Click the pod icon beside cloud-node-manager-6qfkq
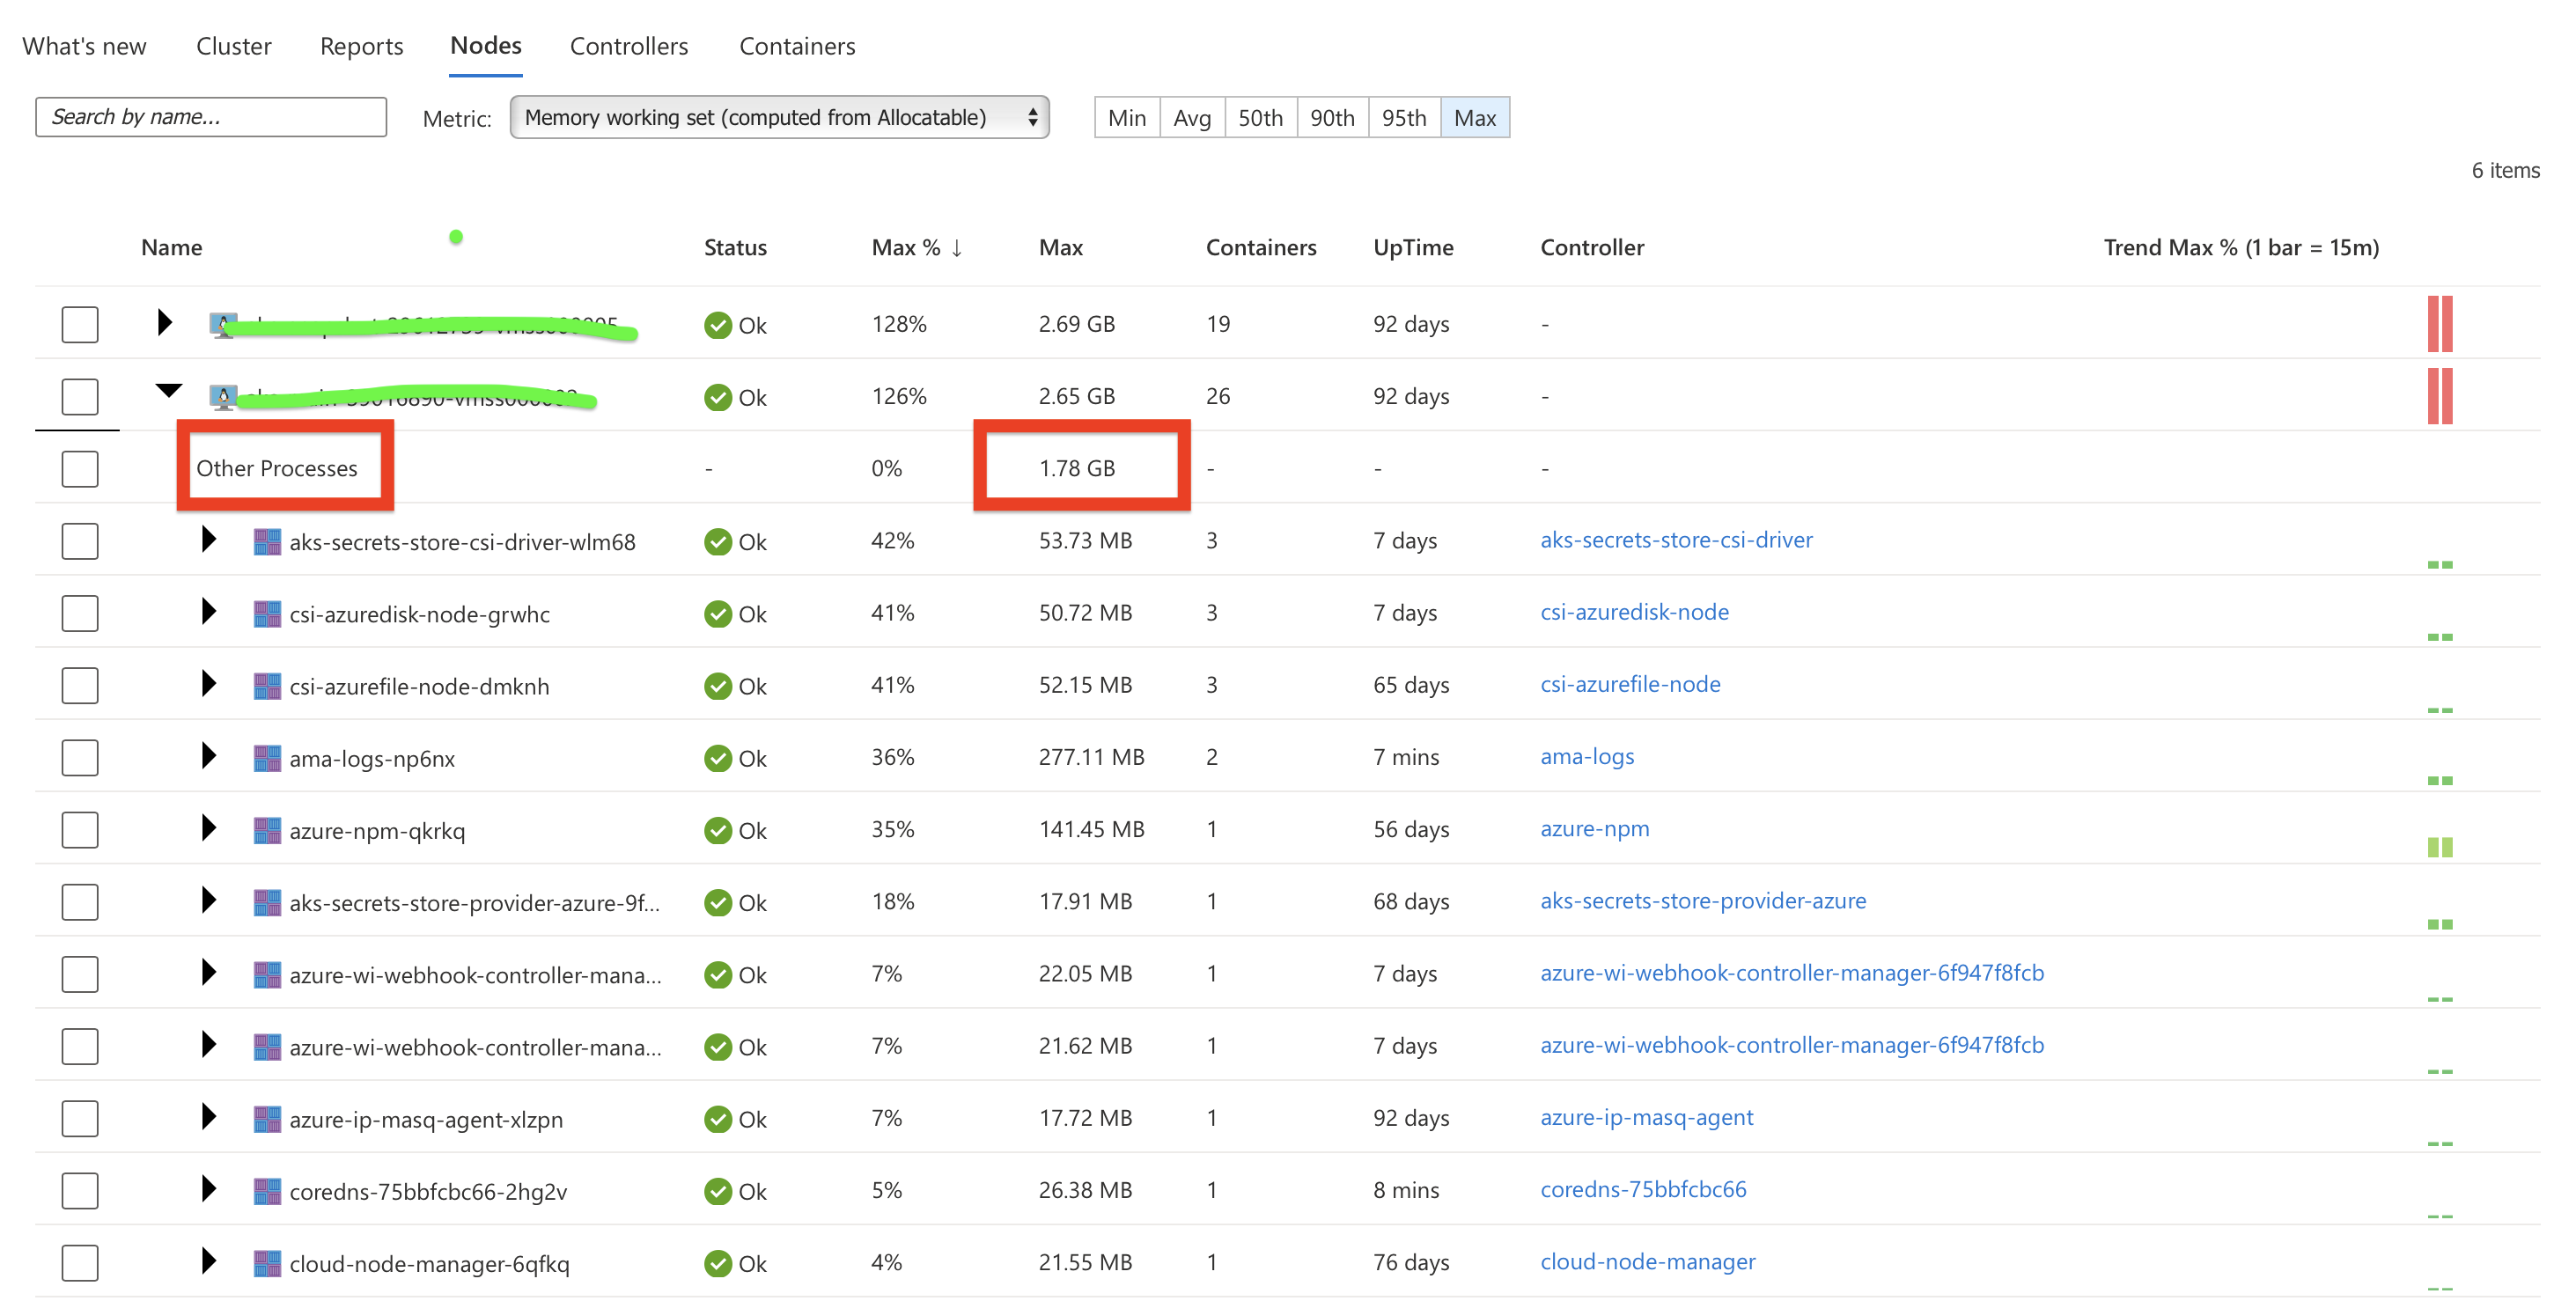This screenshot has height=1301, width=2576. 267,1263
